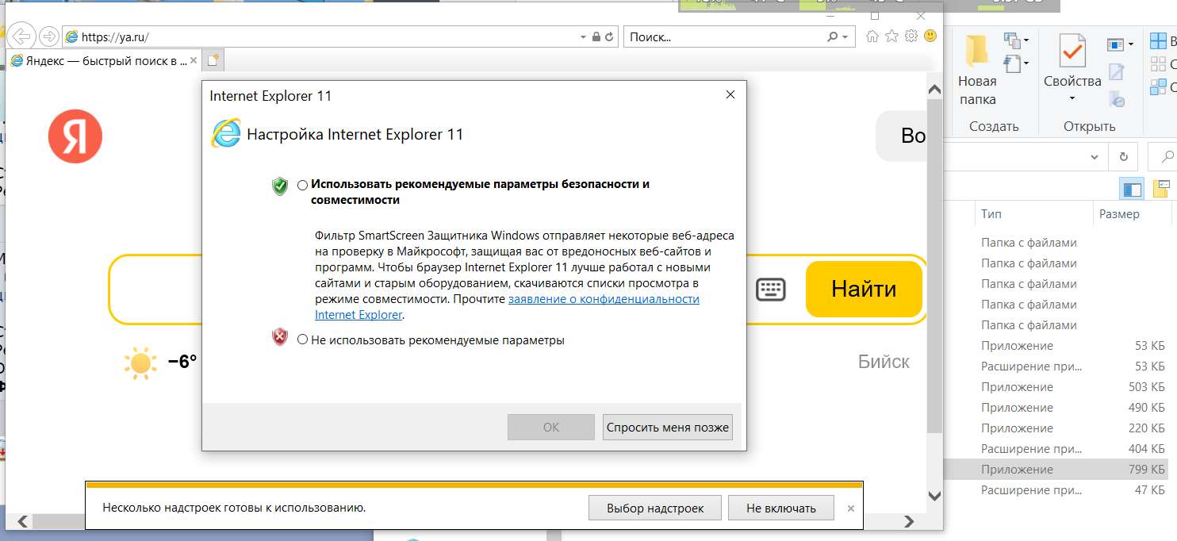Image resolution: width=1177 pixels, height=541 pixels.
Task: Click the sun weather icon on Yandex
Action: point(140,363)
